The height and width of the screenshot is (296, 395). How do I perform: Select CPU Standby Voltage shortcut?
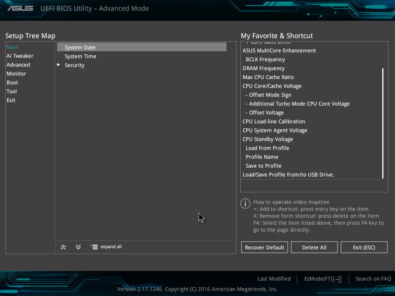[268, 139]
